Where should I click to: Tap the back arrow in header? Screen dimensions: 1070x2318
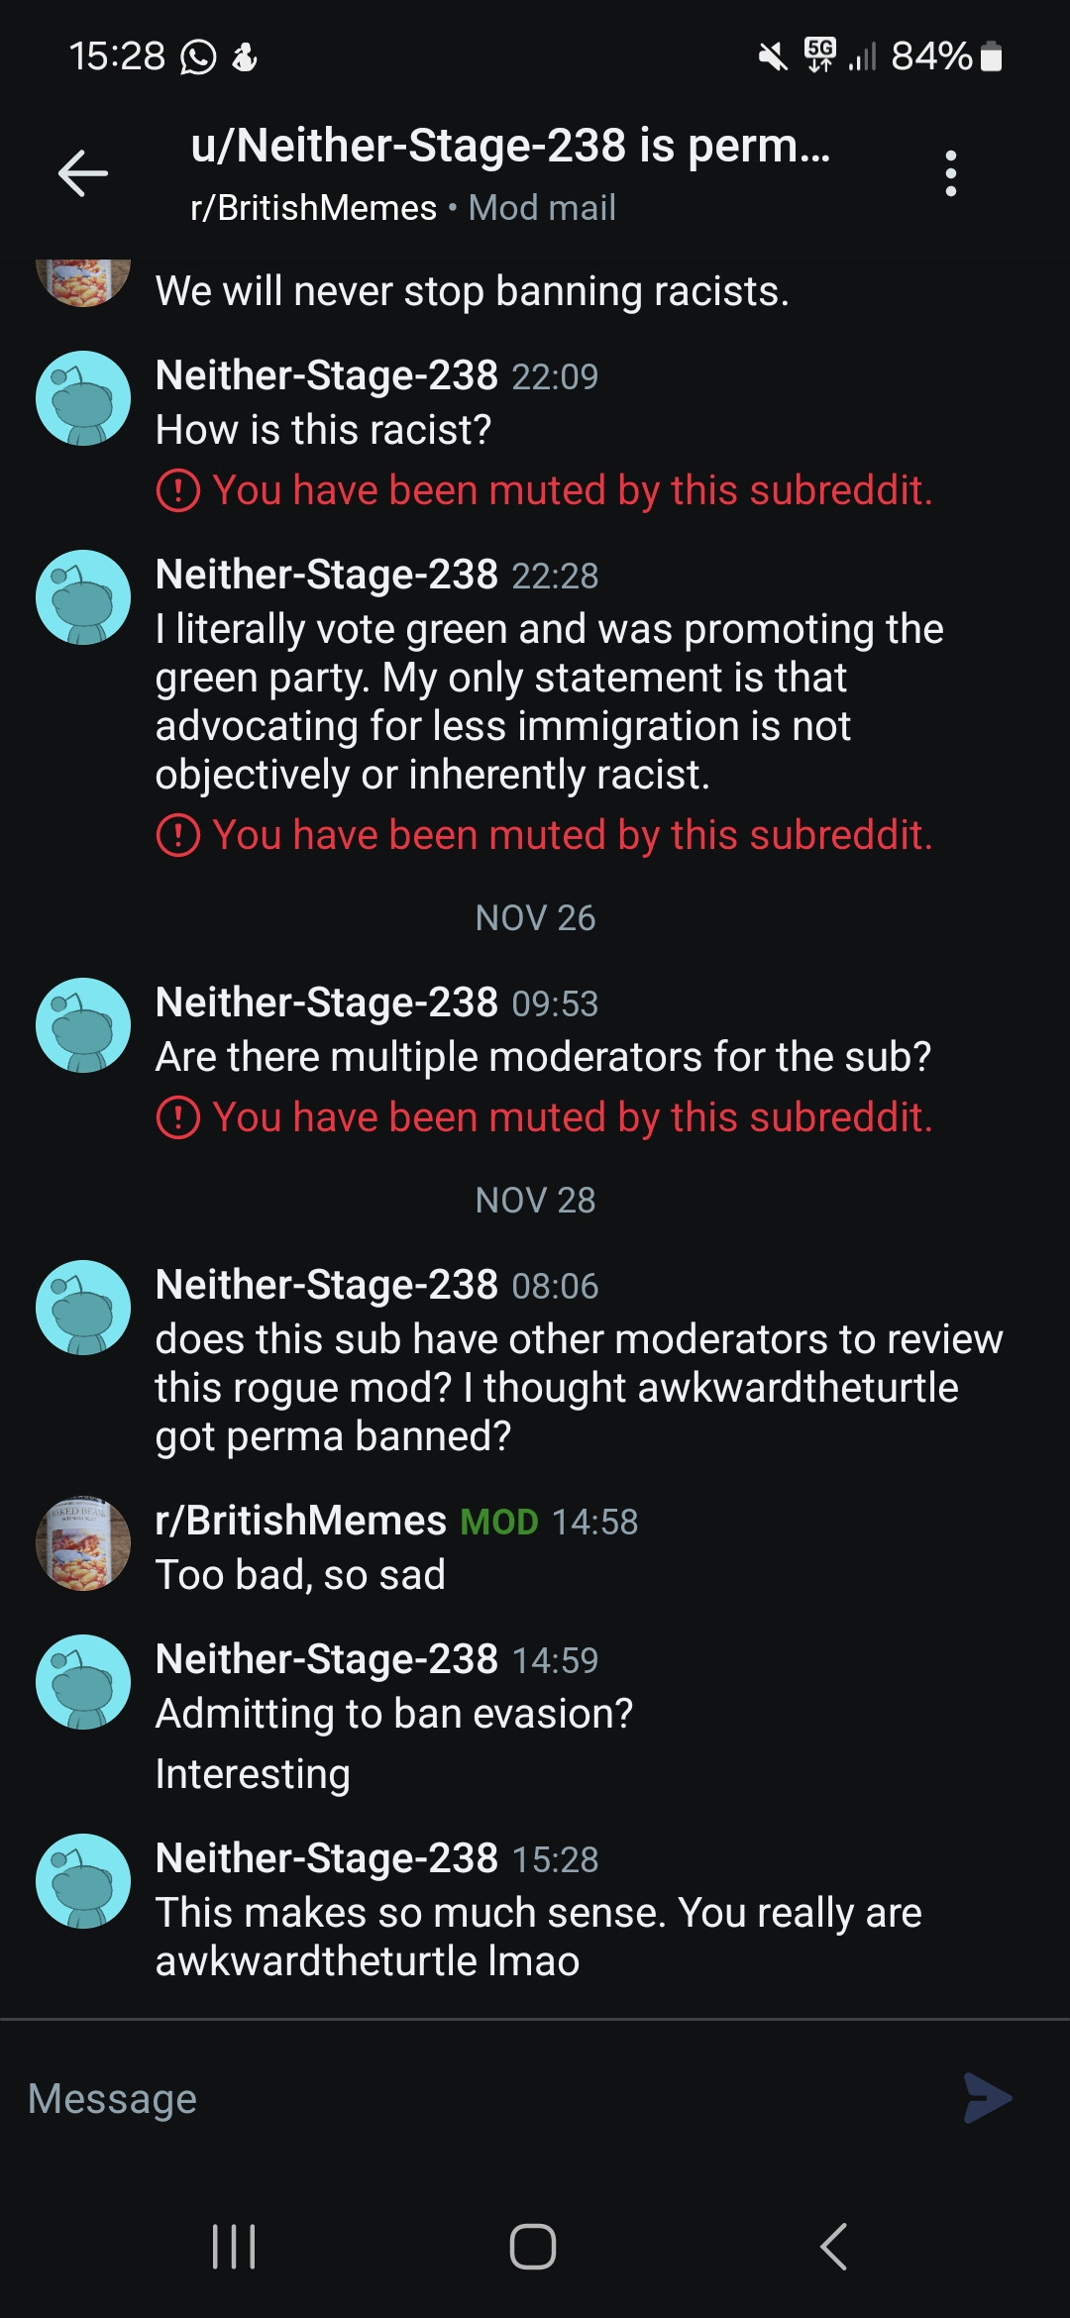[83, 173]
